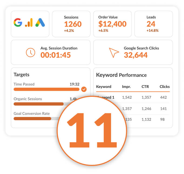Click the large orange 11 circle badge

[x=92, y=130]
